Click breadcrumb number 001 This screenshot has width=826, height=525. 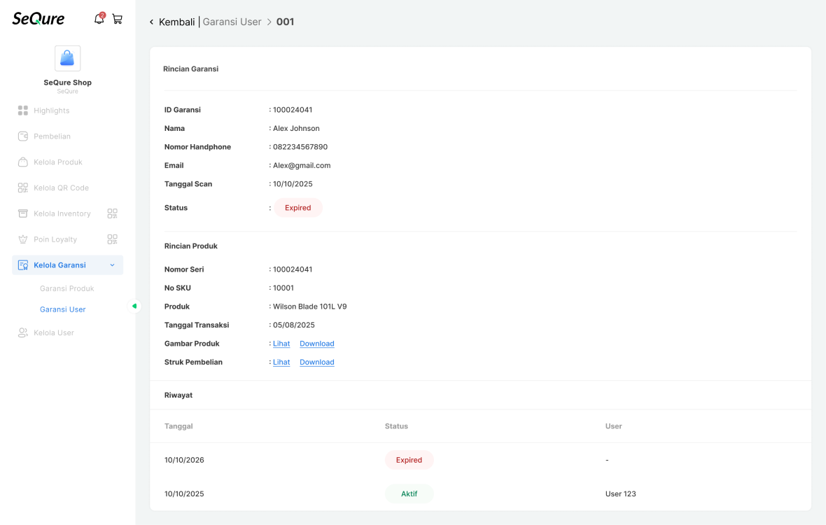tap(285, 22)
